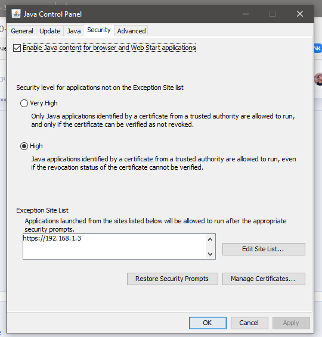Open Manage Certificates dialog
Screen dimensions: 322x337
tap(264, 279)
